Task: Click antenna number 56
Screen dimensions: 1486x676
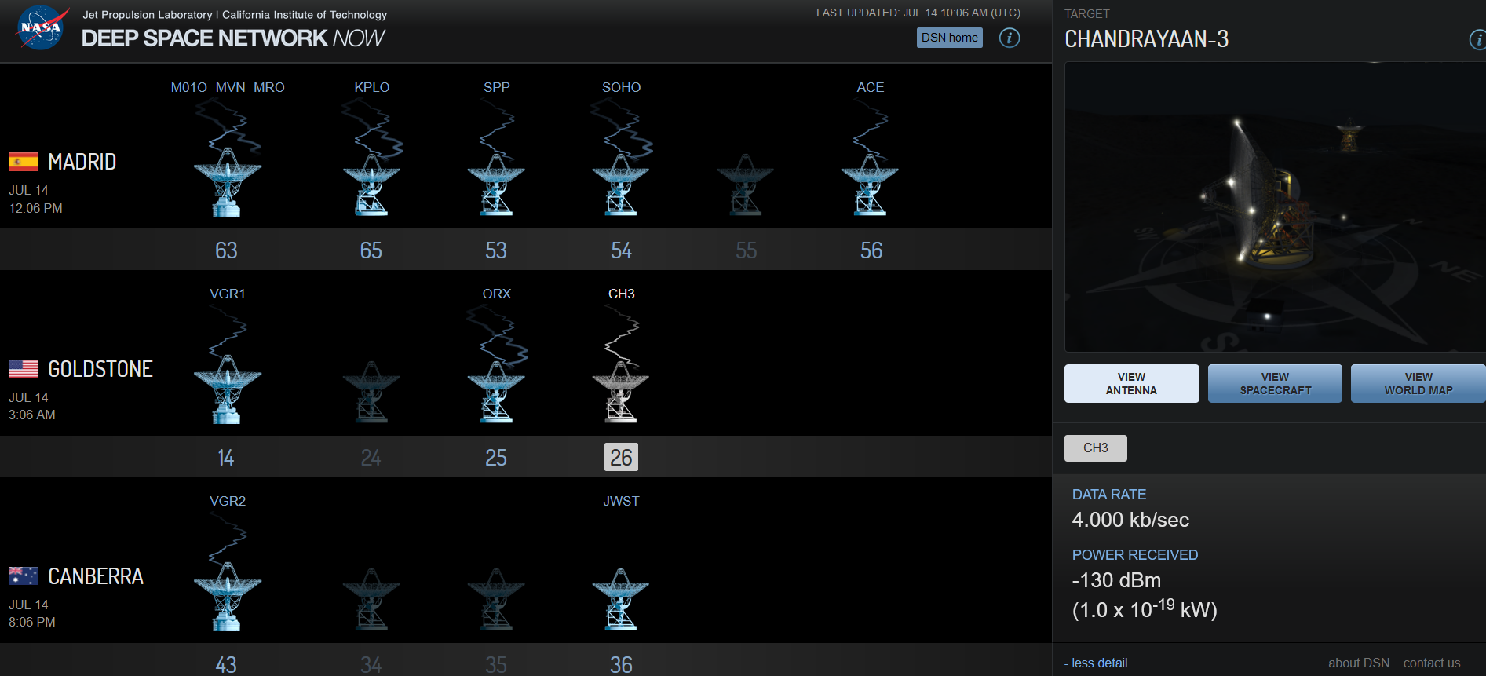Action: pyautogui.click(x=871, y=250)
